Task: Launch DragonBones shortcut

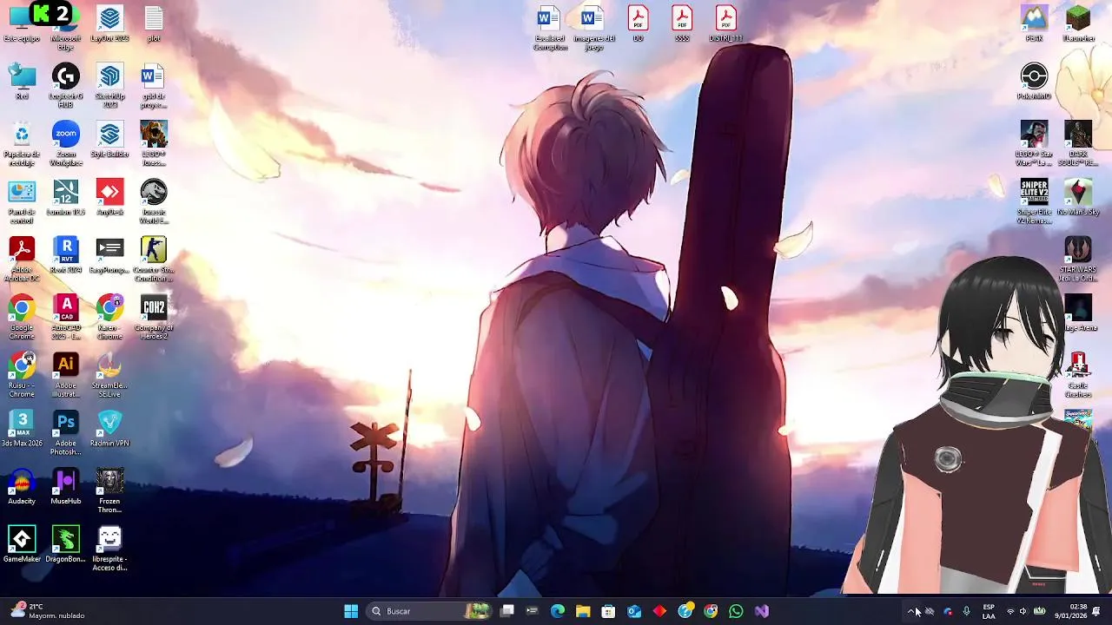Action: 66,544
